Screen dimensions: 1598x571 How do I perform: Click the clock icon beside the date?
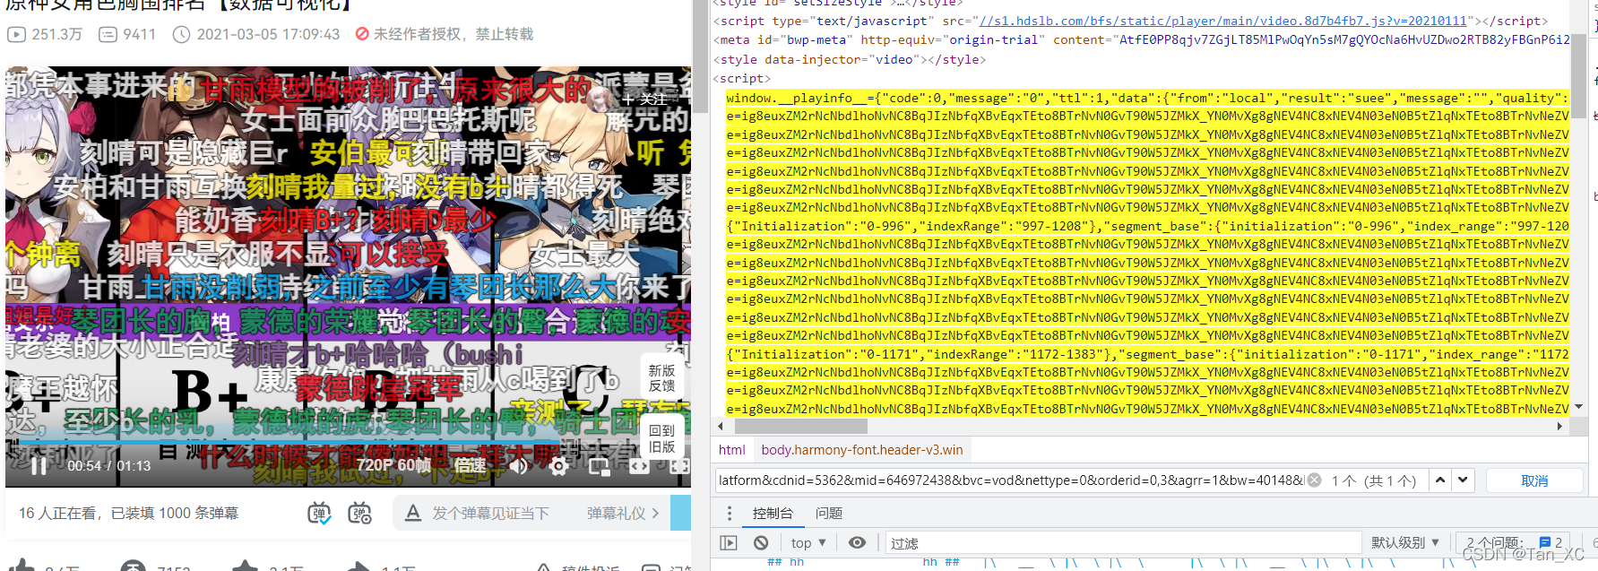coord(181,34)
